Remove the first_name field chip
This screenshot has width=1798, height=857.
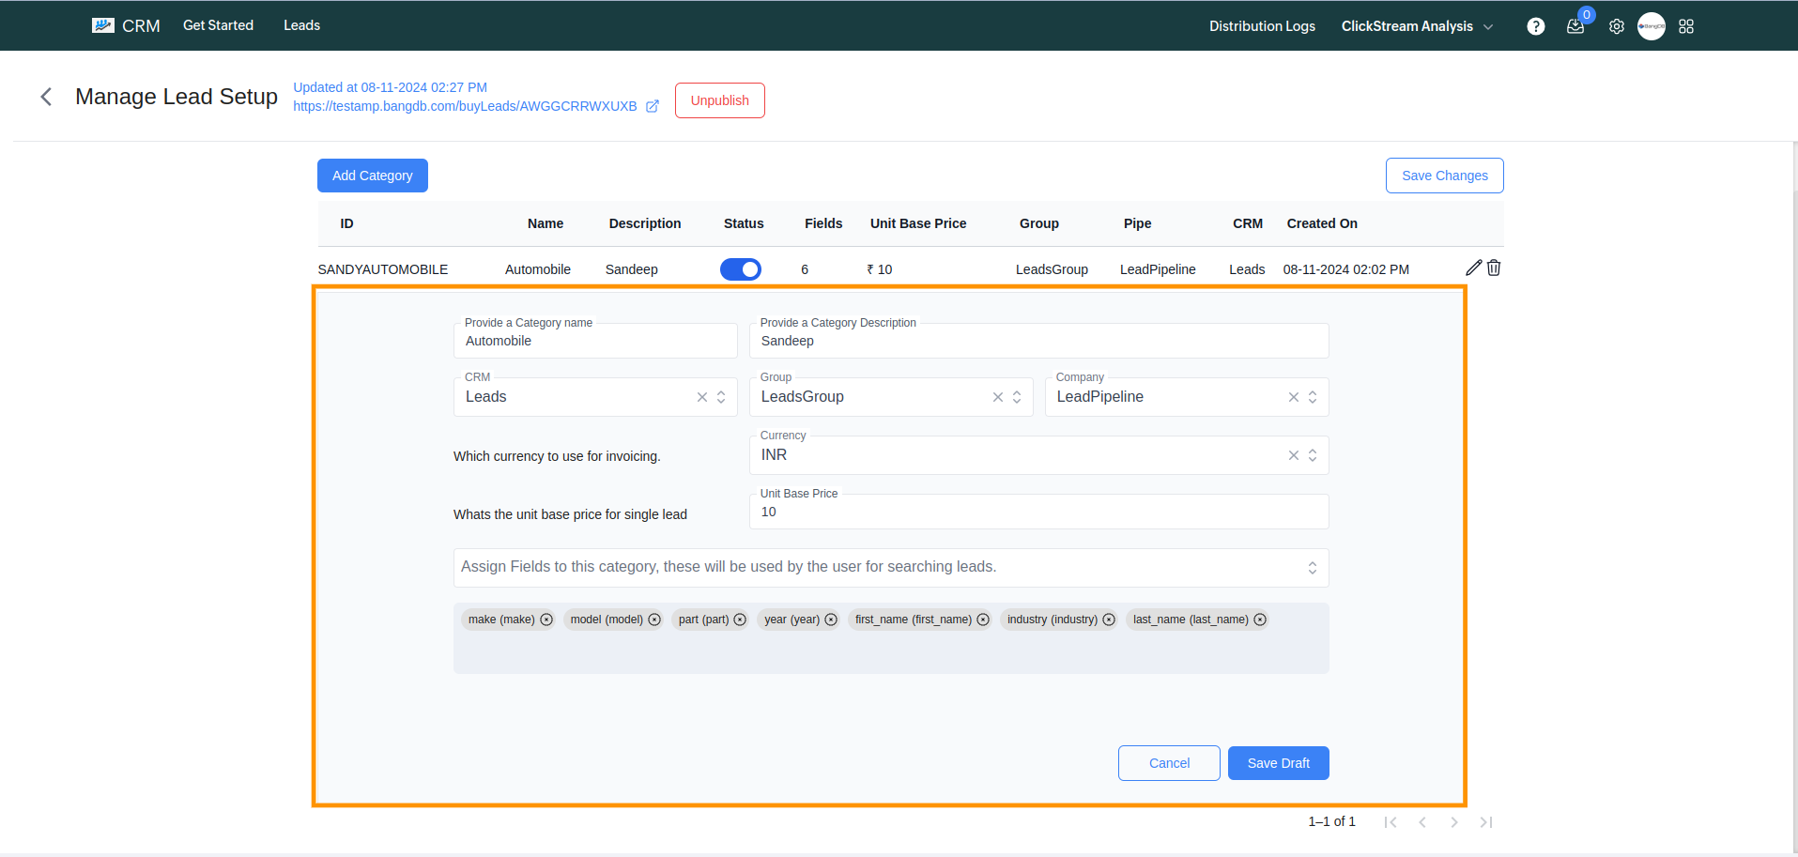click(x=983, y=620)
